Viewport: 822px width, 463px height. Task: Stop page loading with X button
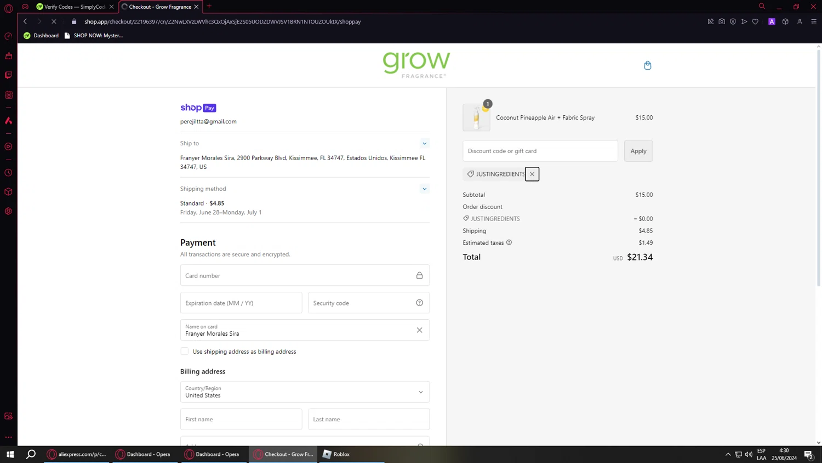[54, 21]
